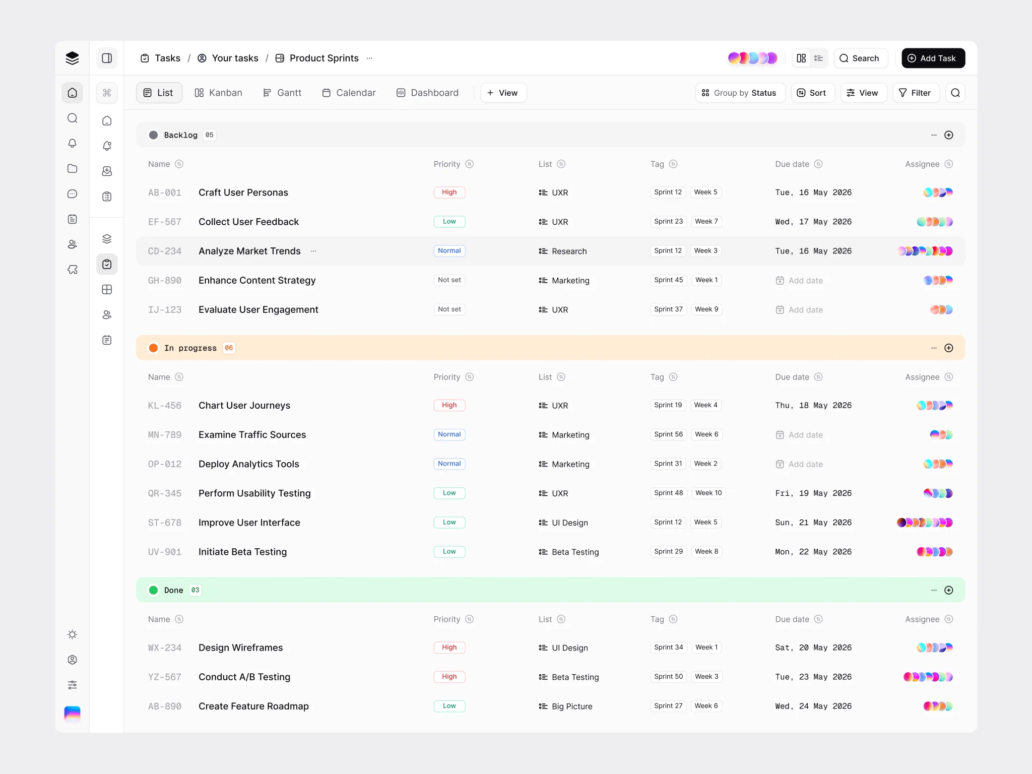The width and height of the screenshot is (1032, 774).
Task: Click Analyze Market Trends assignee avatars
Action: (925, 251)
